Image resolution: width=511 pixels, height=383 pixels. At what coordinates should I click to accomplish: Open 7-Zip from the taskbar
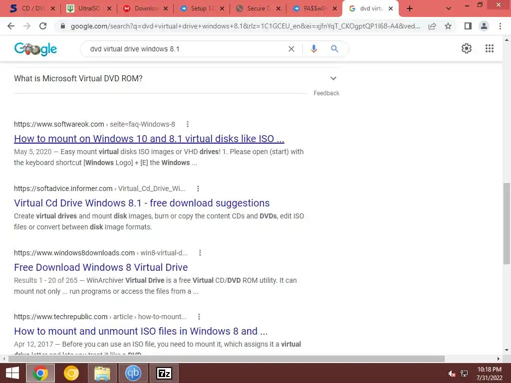click(x=164, y=373)
